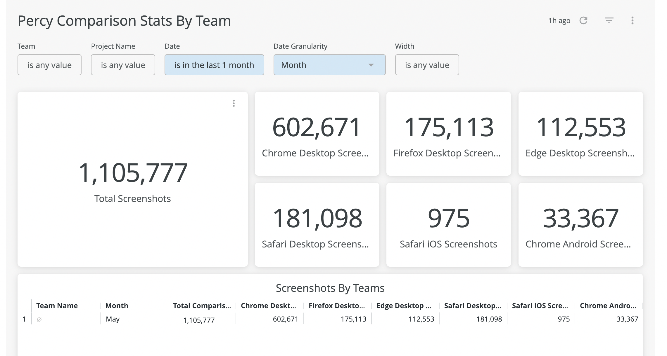667x356 pixels.
Task: Click the Safari iOS column header
Action: pyautogui.click(x=540, y=306)
